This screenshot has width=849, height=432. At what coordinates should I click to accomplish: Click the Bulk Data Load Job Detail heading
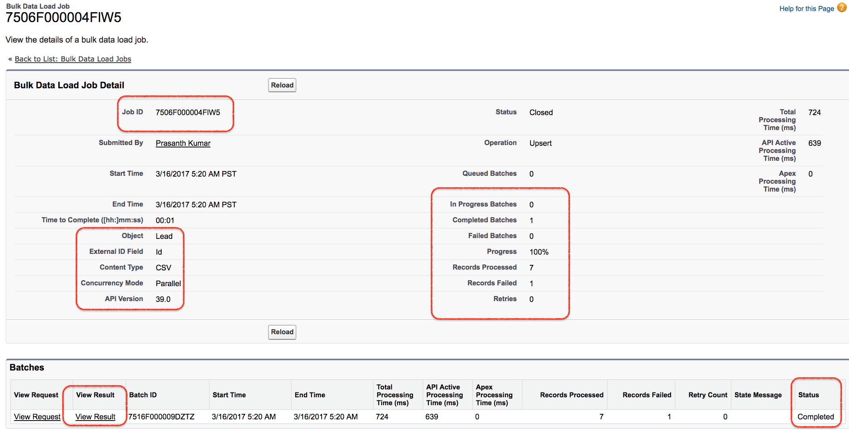pyautogui.click(x=69, y=85)
